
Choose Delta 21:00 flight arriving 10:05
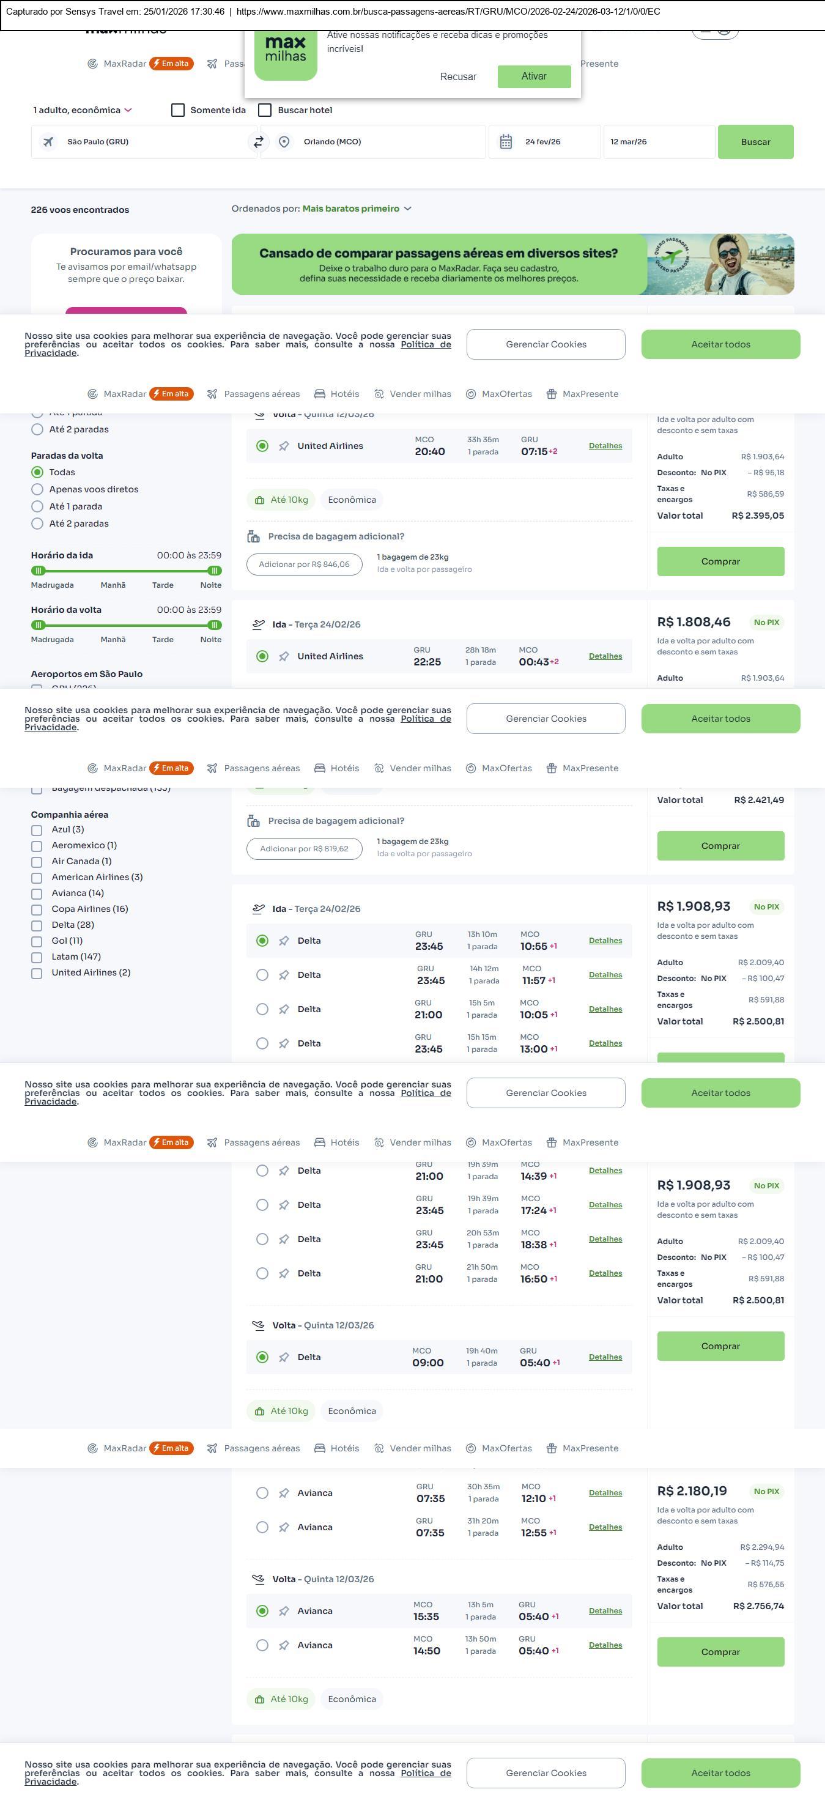pyautogui.click(x=262, y=1009)
